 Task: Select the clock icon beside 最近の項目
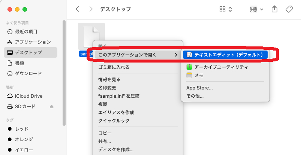pos(10,32)
